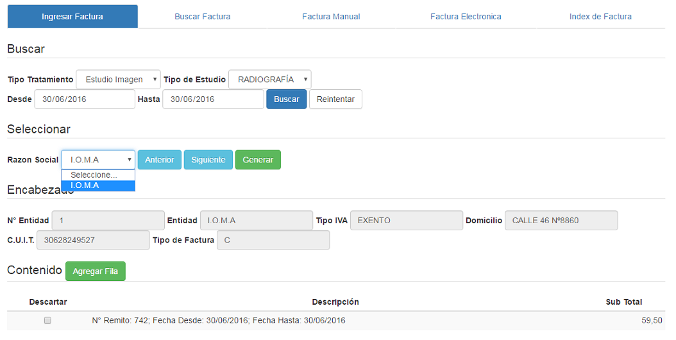Click the Desde date field
The height and width of the screenshot is (340, 676).
tap(85, 99)
